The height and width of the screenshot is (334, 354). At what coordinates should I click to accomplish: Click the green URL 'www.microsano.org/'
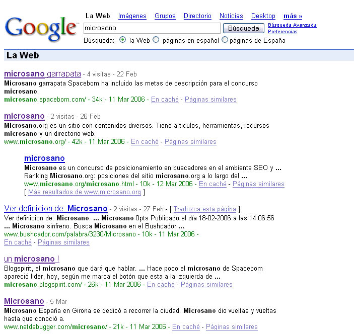(35, 142)
